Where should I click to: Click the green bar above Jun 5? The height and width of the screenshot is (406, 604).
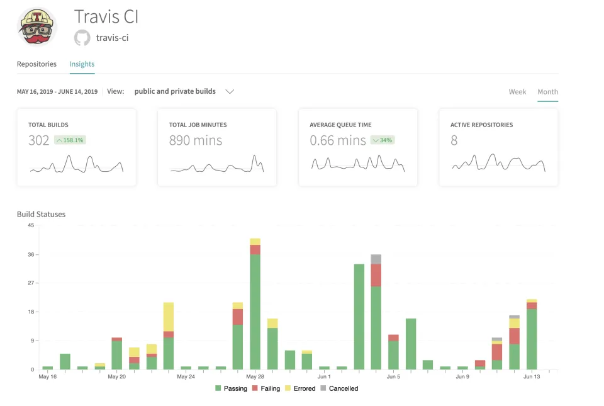(393, 355)
